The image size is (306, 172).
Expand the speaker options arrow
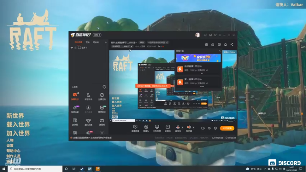click(x=194, y=128)
